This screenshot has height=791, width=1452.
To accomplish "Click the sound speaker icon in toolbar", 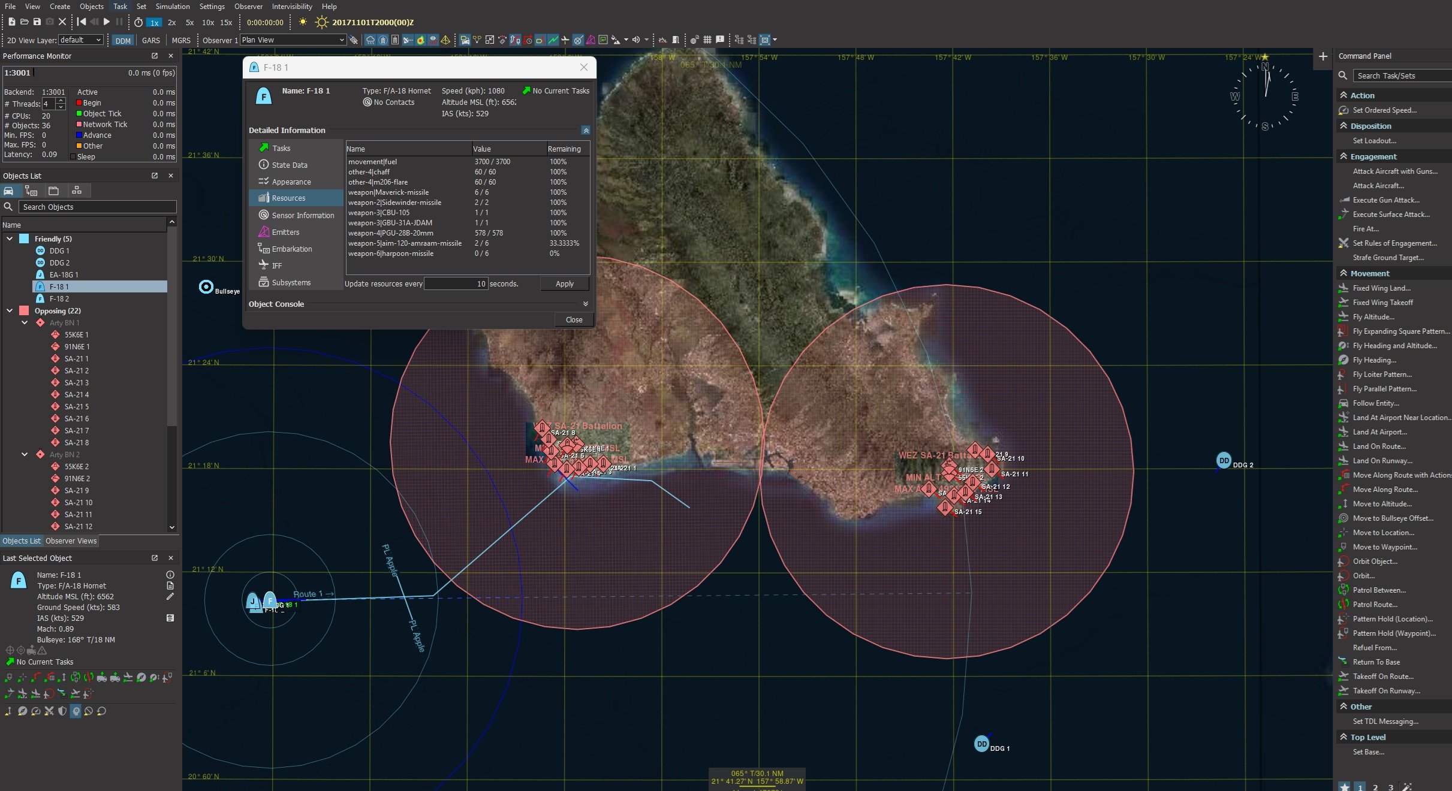I will coord(635,40).
